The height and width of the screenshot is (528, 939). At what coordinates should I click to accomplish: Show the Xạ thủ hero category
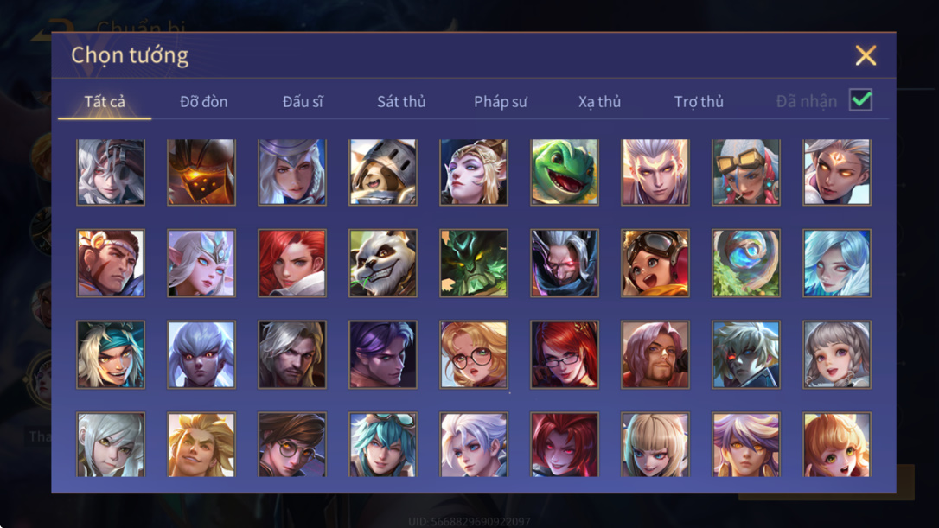[599, 102]
